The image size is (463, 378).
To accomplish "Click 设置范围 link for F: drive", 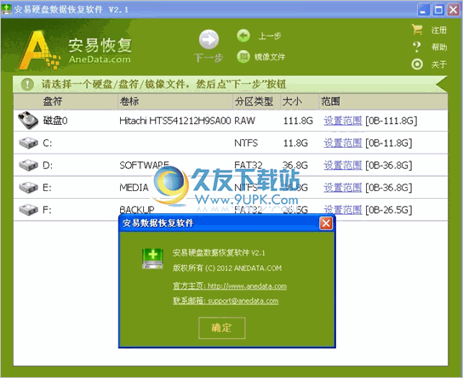I will pyautogui.click(x=343, y=210).
